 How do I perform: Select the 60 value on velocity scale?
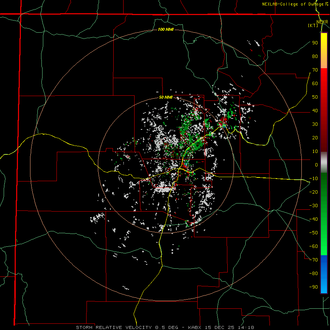[315, 83]
